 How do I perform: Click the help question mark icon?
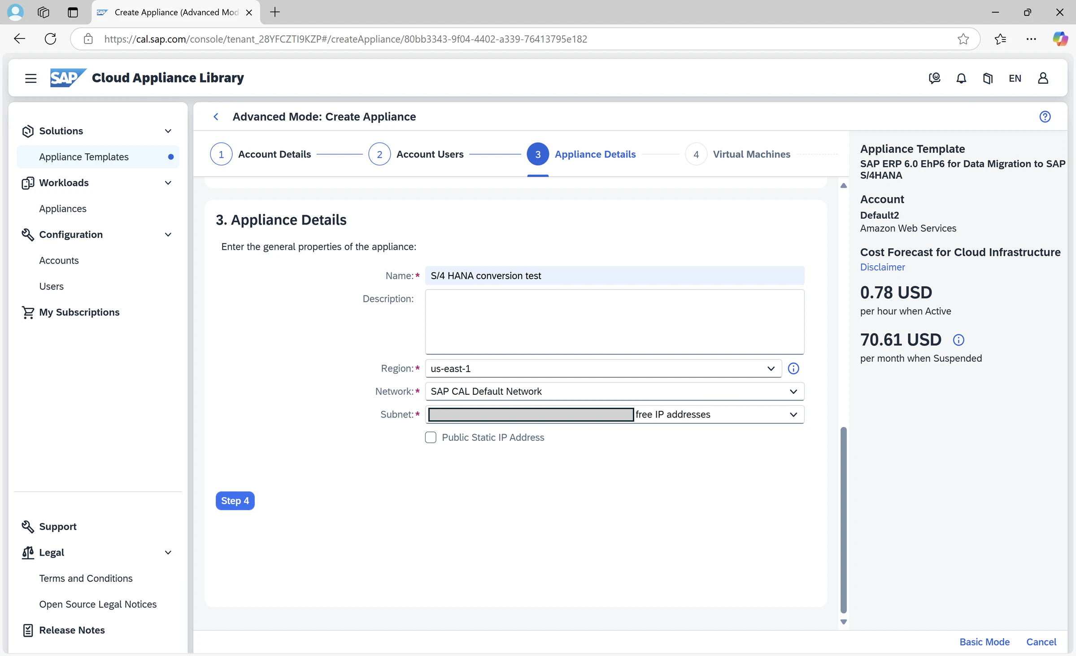[x=1045, y=117]
